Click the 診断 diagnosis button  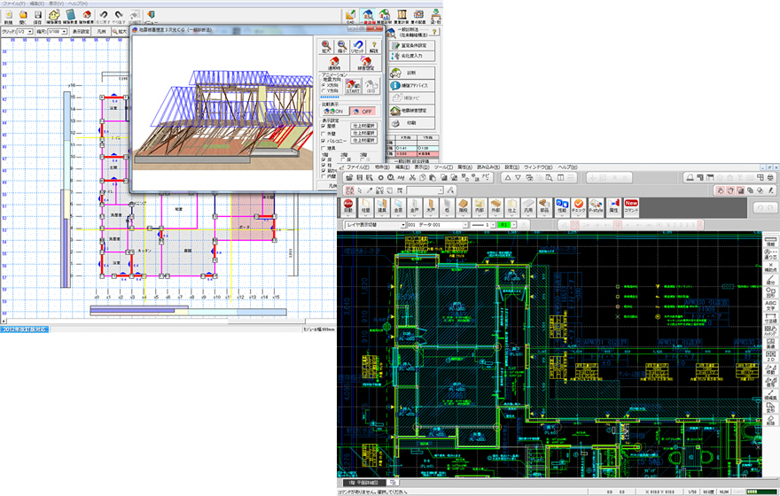tap(412, 73)
